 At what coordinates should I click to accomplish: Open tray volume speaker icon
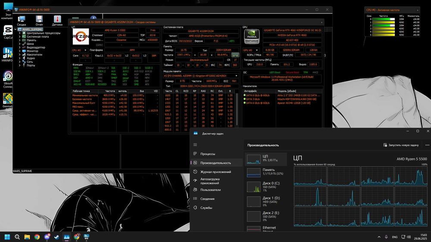click(x=409, y=237)
